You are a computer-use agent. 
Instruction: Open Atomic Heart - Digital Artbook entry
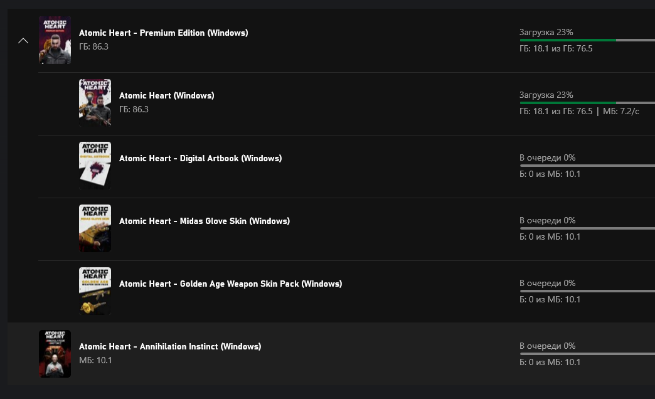200,158
